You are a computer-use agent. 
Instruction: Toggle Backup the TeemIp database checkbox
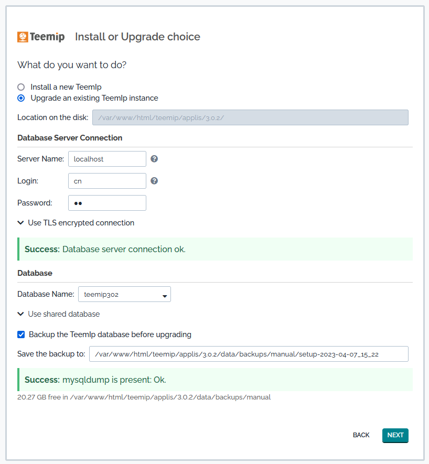tap(21, 334)
